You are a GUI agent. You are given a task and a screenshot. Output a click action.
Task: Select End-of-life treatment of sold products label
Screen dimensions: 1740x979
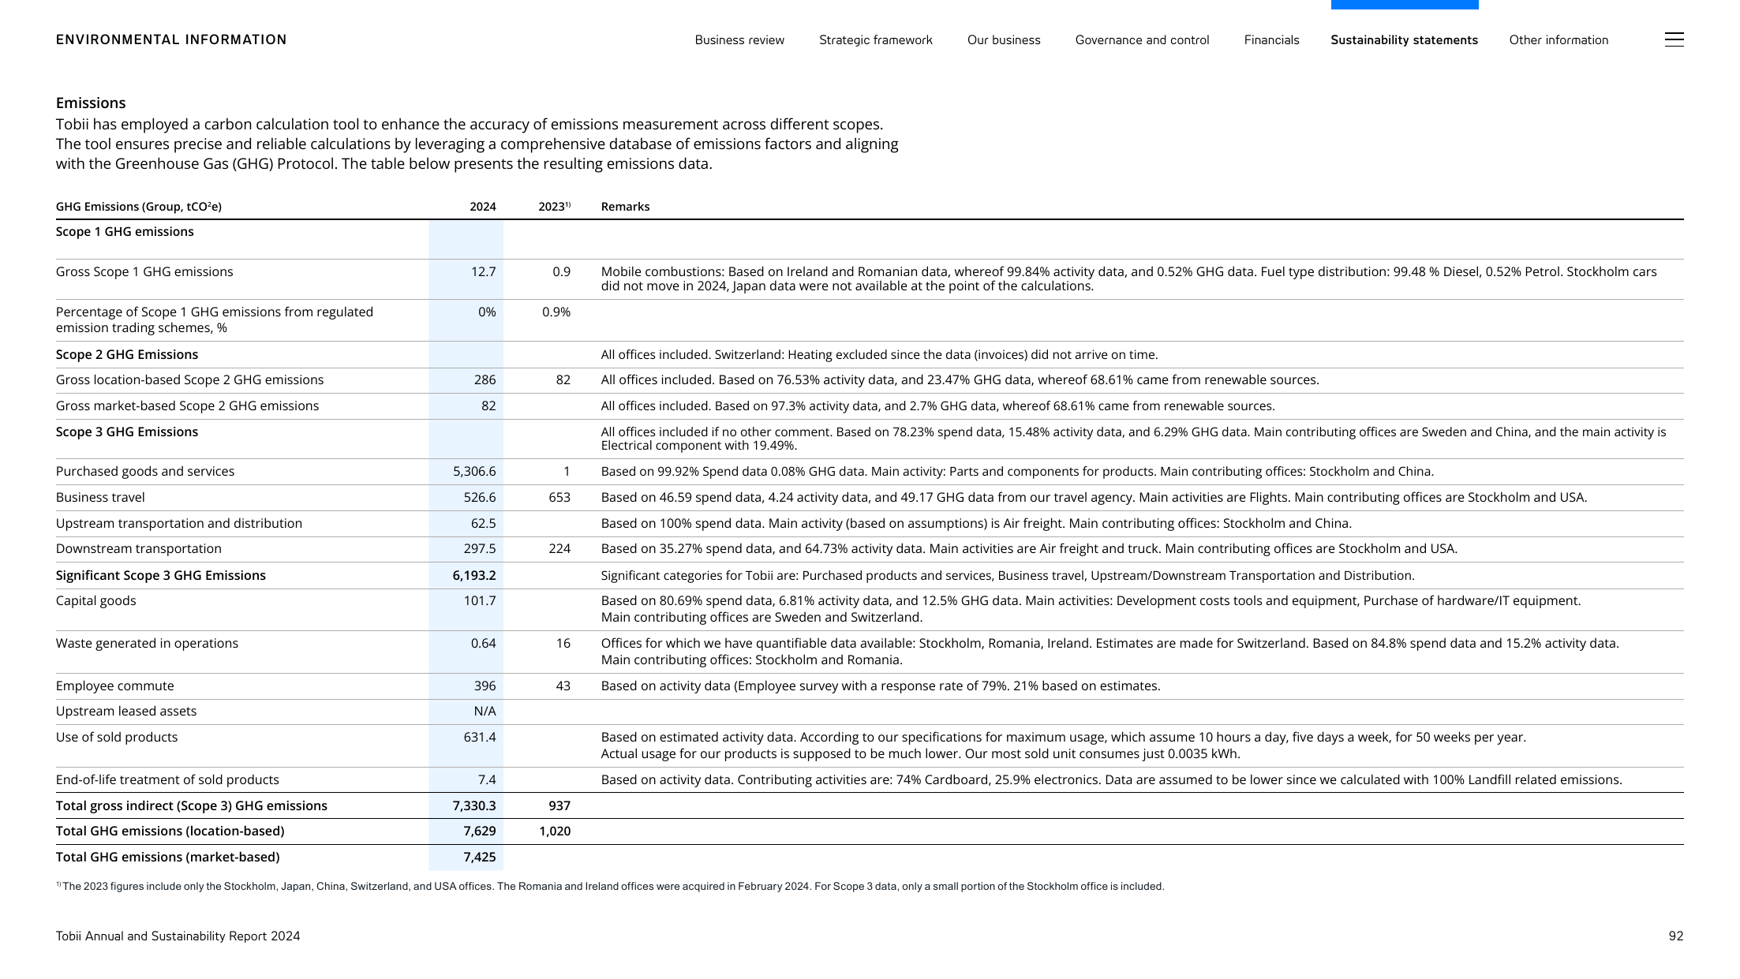click(x=167, y=780)
